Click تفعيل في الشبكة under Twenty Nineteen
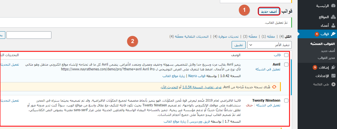Screen dimensions: 337x129 (269, 105)
